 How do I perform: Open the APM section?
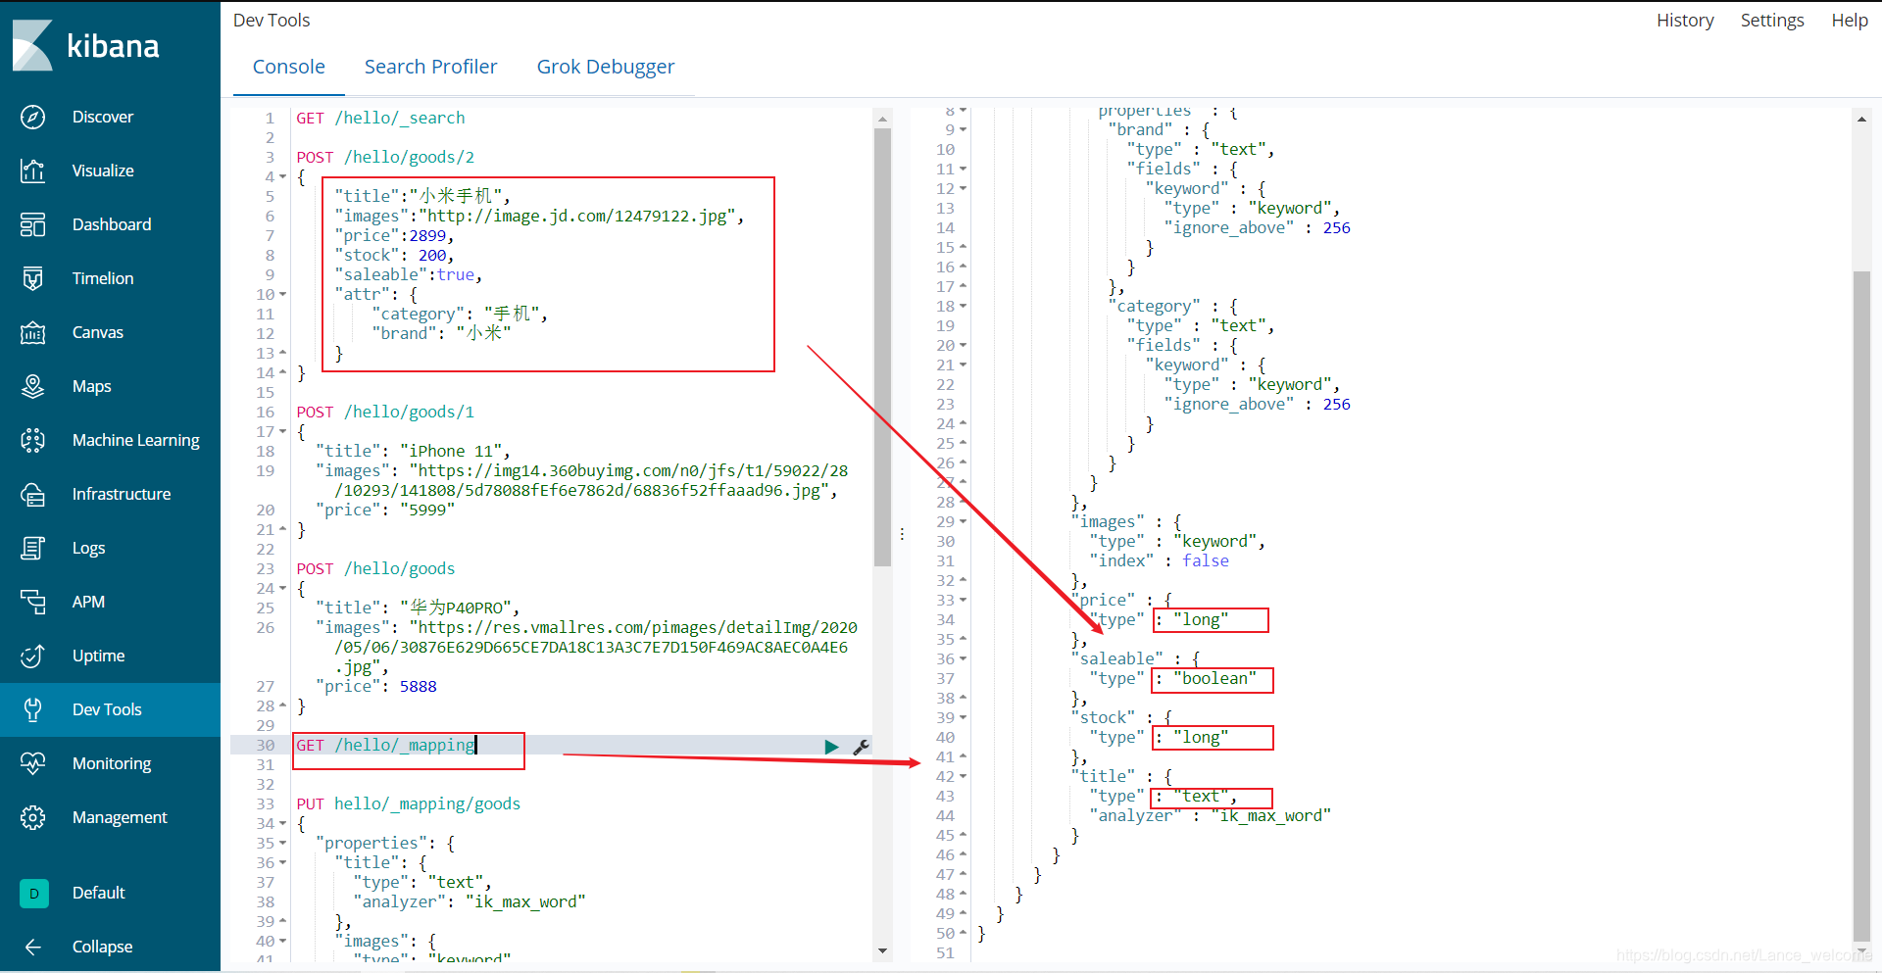pos(88,601)
